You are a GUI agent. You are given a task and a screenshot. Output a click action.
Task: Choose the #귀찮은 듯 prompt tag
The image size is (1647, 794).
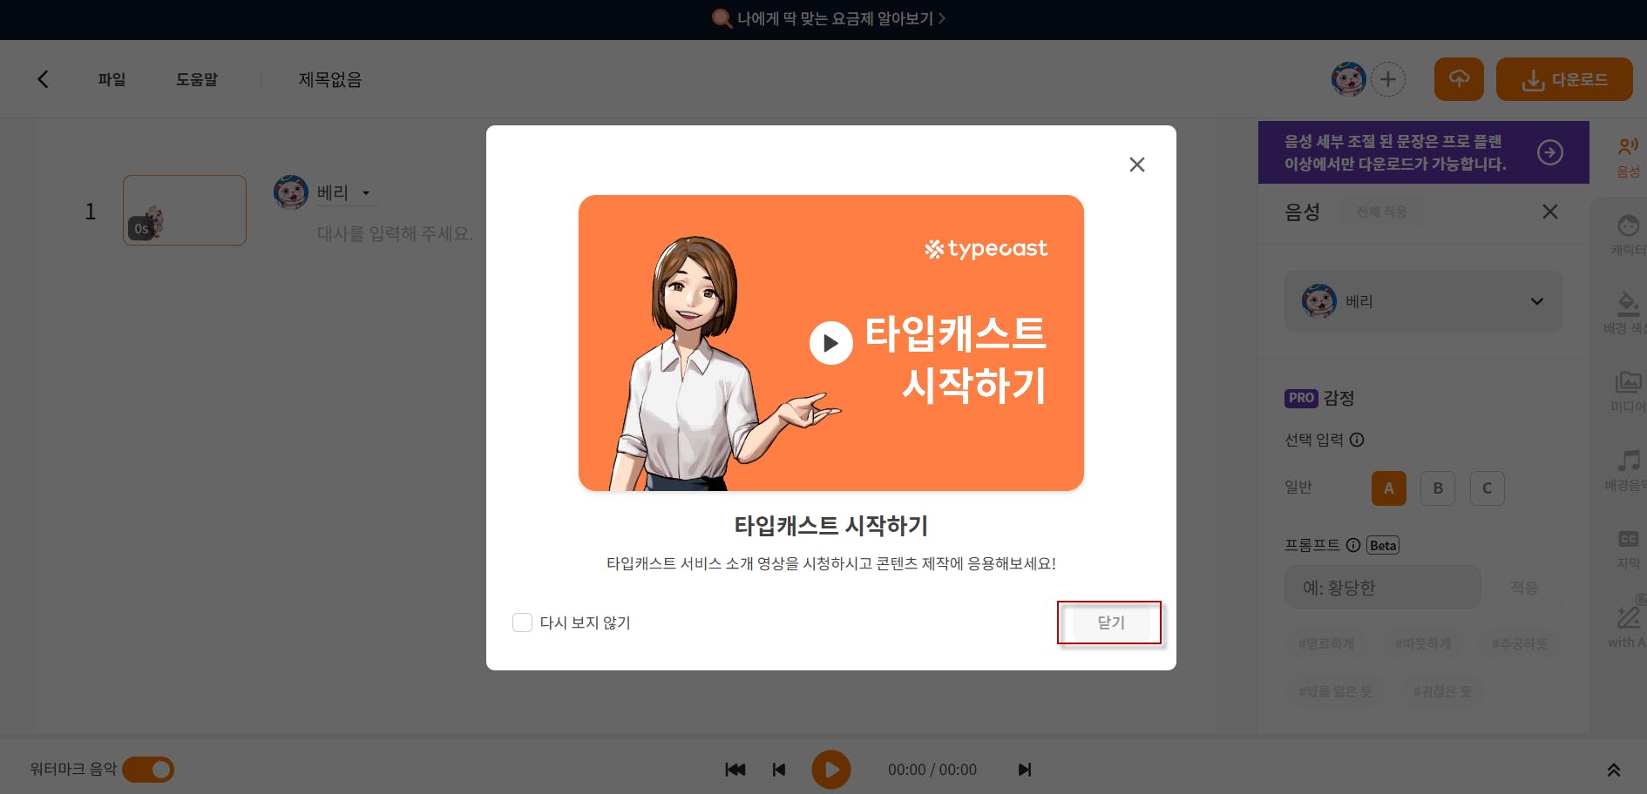coord(1442,691)
